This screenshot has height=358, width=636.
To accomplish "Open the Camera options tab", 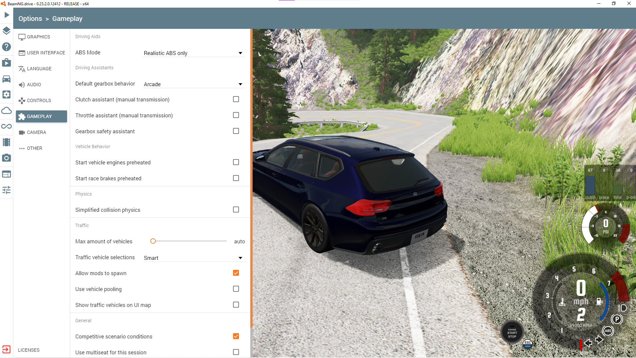I will 41,132.
